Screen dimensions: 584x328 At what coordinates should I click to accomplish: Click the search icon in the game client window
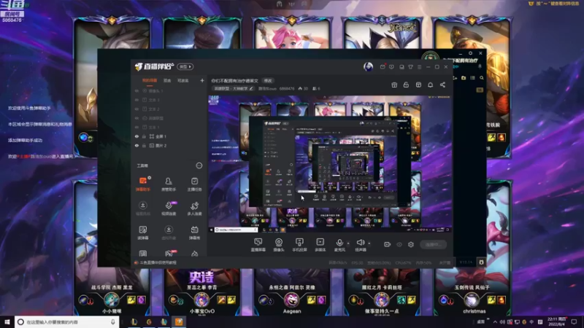482,78
